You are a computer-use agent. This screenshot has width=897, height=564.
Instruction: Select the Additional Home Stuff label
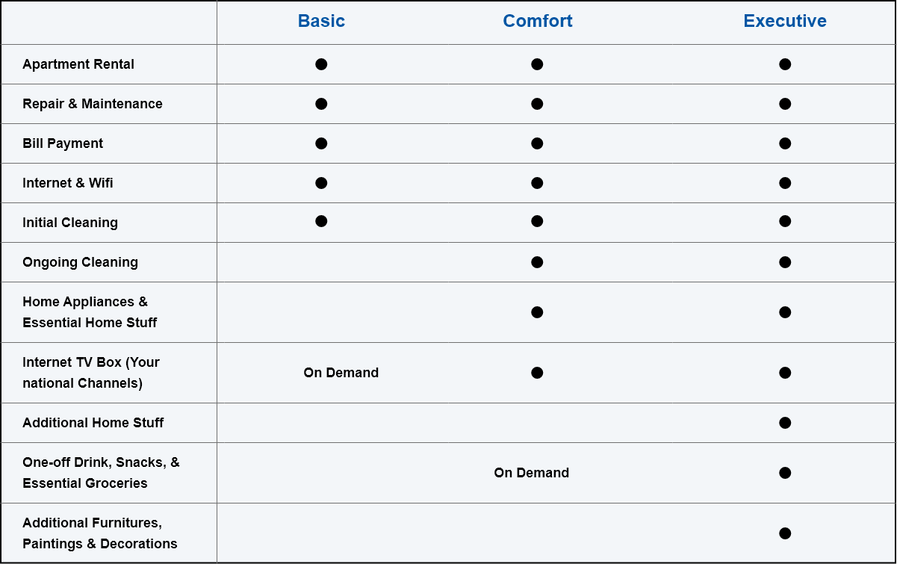click(93, 423)
